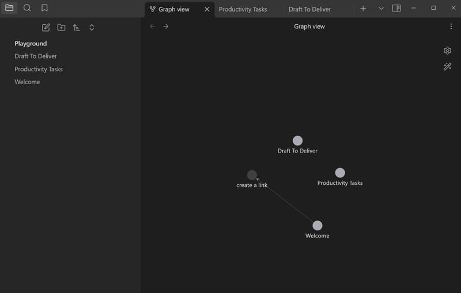Toggle the right sidebar panel
The image size is (461, 293).
(x=396, y=9)
